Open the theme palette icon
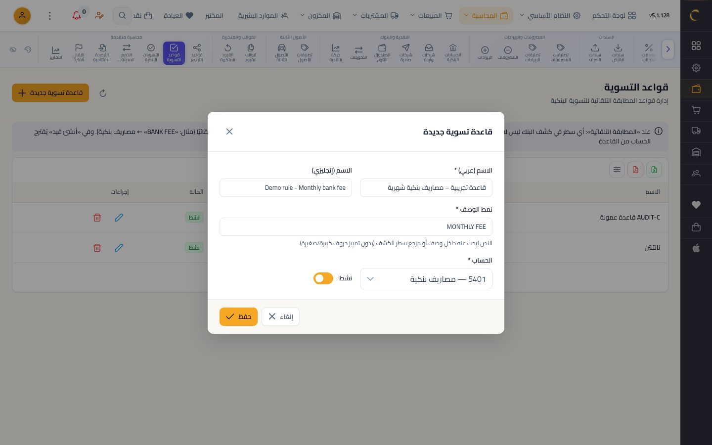The width and height of the screenshot is (712, 445). pos(28,49)
